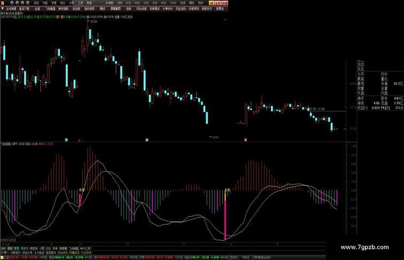Viewport: 404px width, 260px height.
Task: Click the yellow A股 button
Action: pos(211,3)
